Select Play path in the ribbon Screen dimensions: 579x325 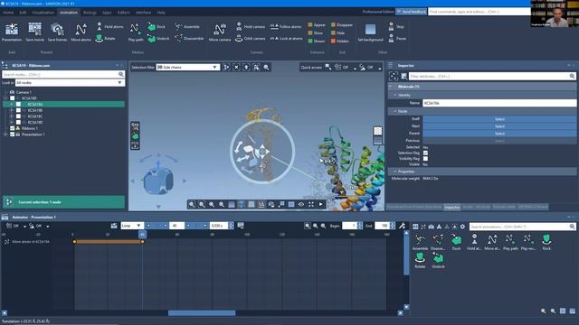point(136,32)
